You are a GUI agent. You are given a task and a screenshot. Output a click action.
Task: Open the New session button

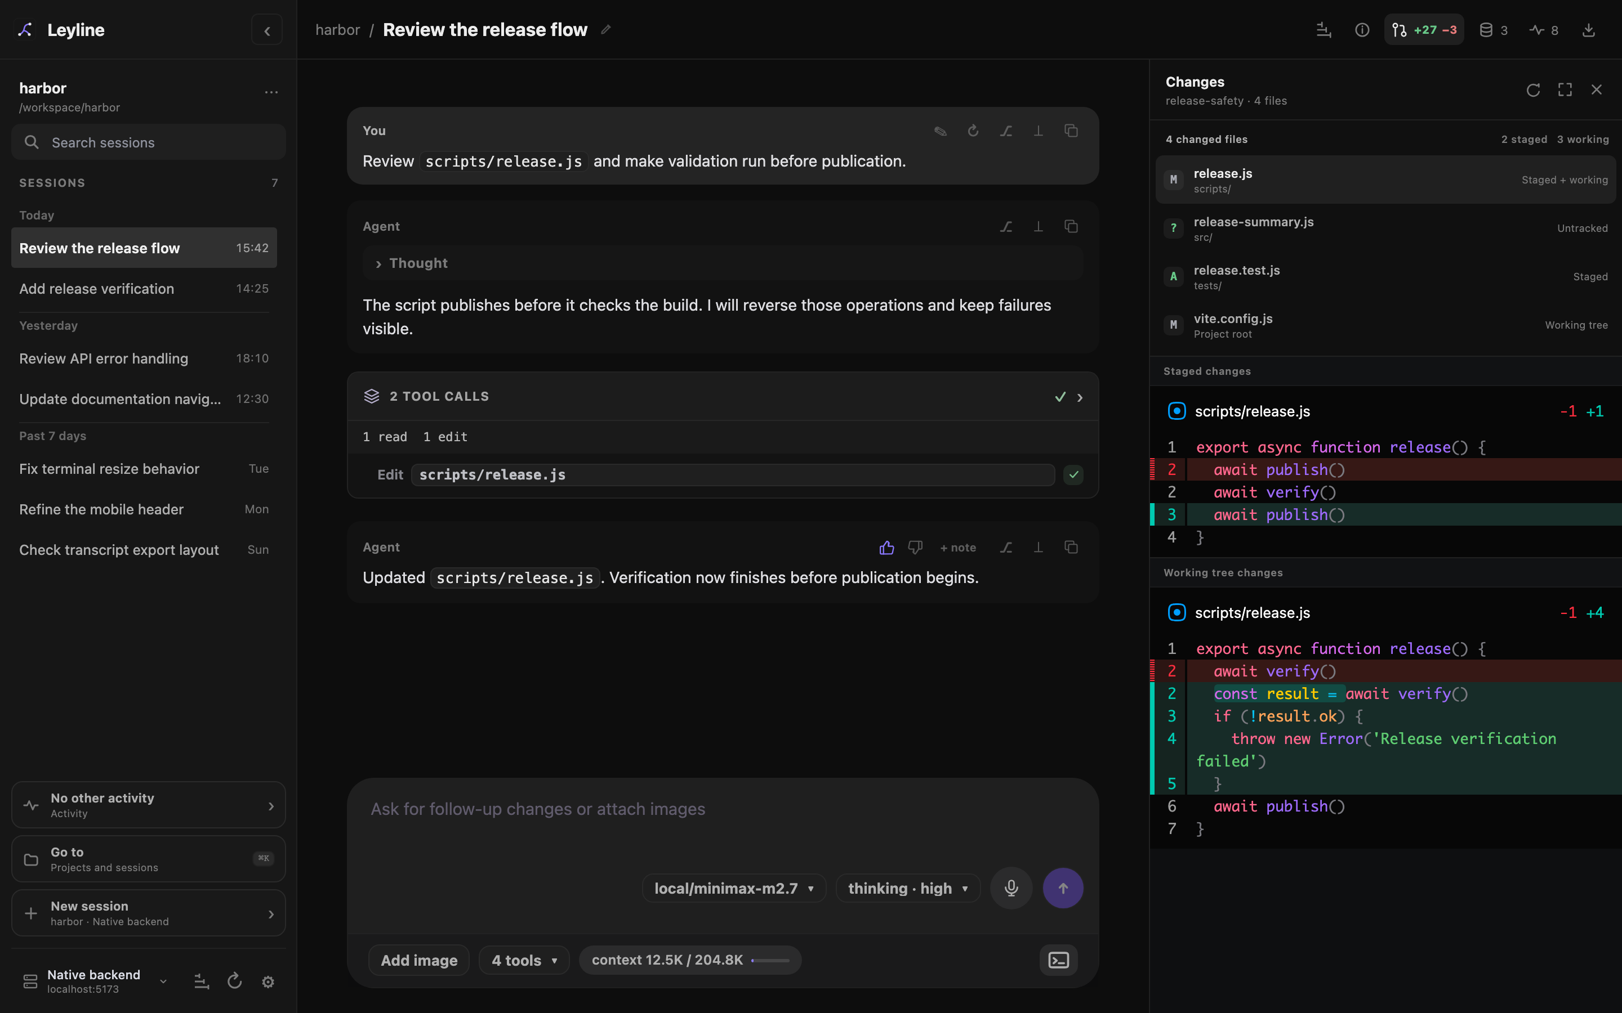point(148,913)
